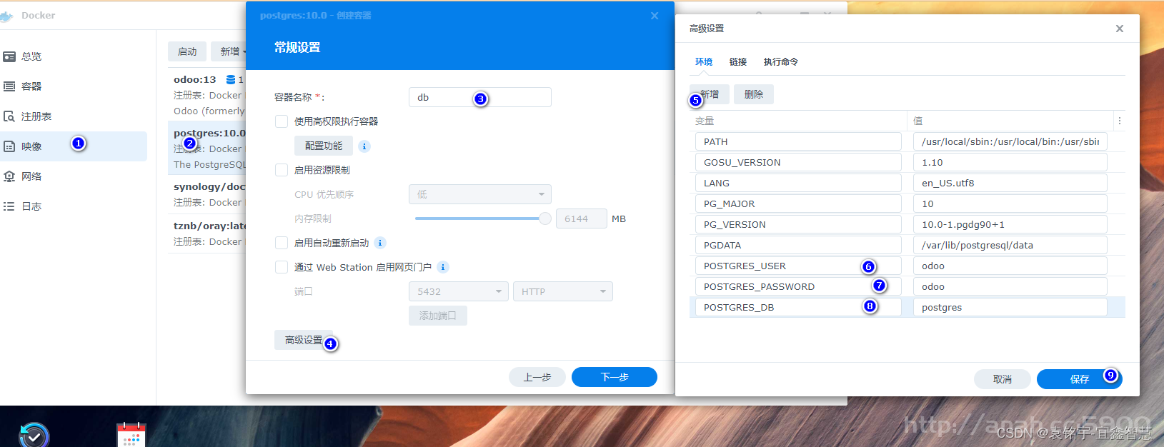Select odoo:13 image in the Docker list

(207, 94)
